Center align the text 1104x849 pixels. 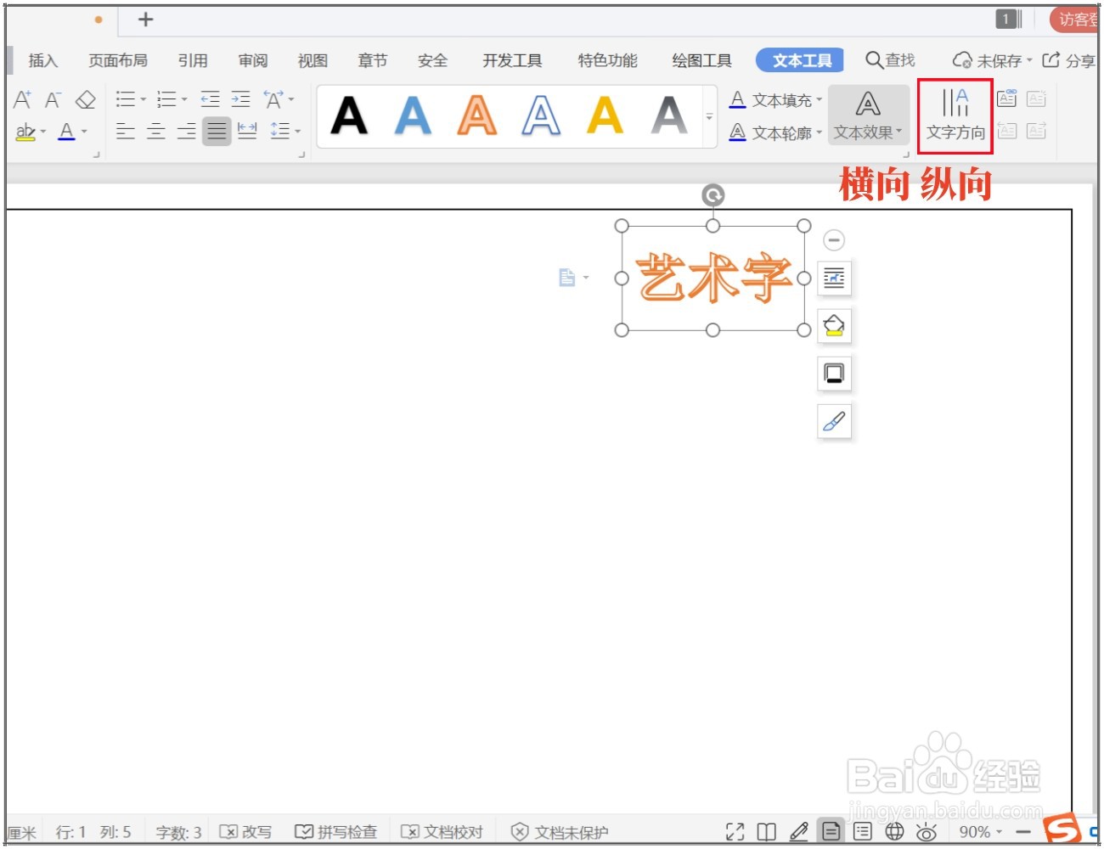point(156,131)
